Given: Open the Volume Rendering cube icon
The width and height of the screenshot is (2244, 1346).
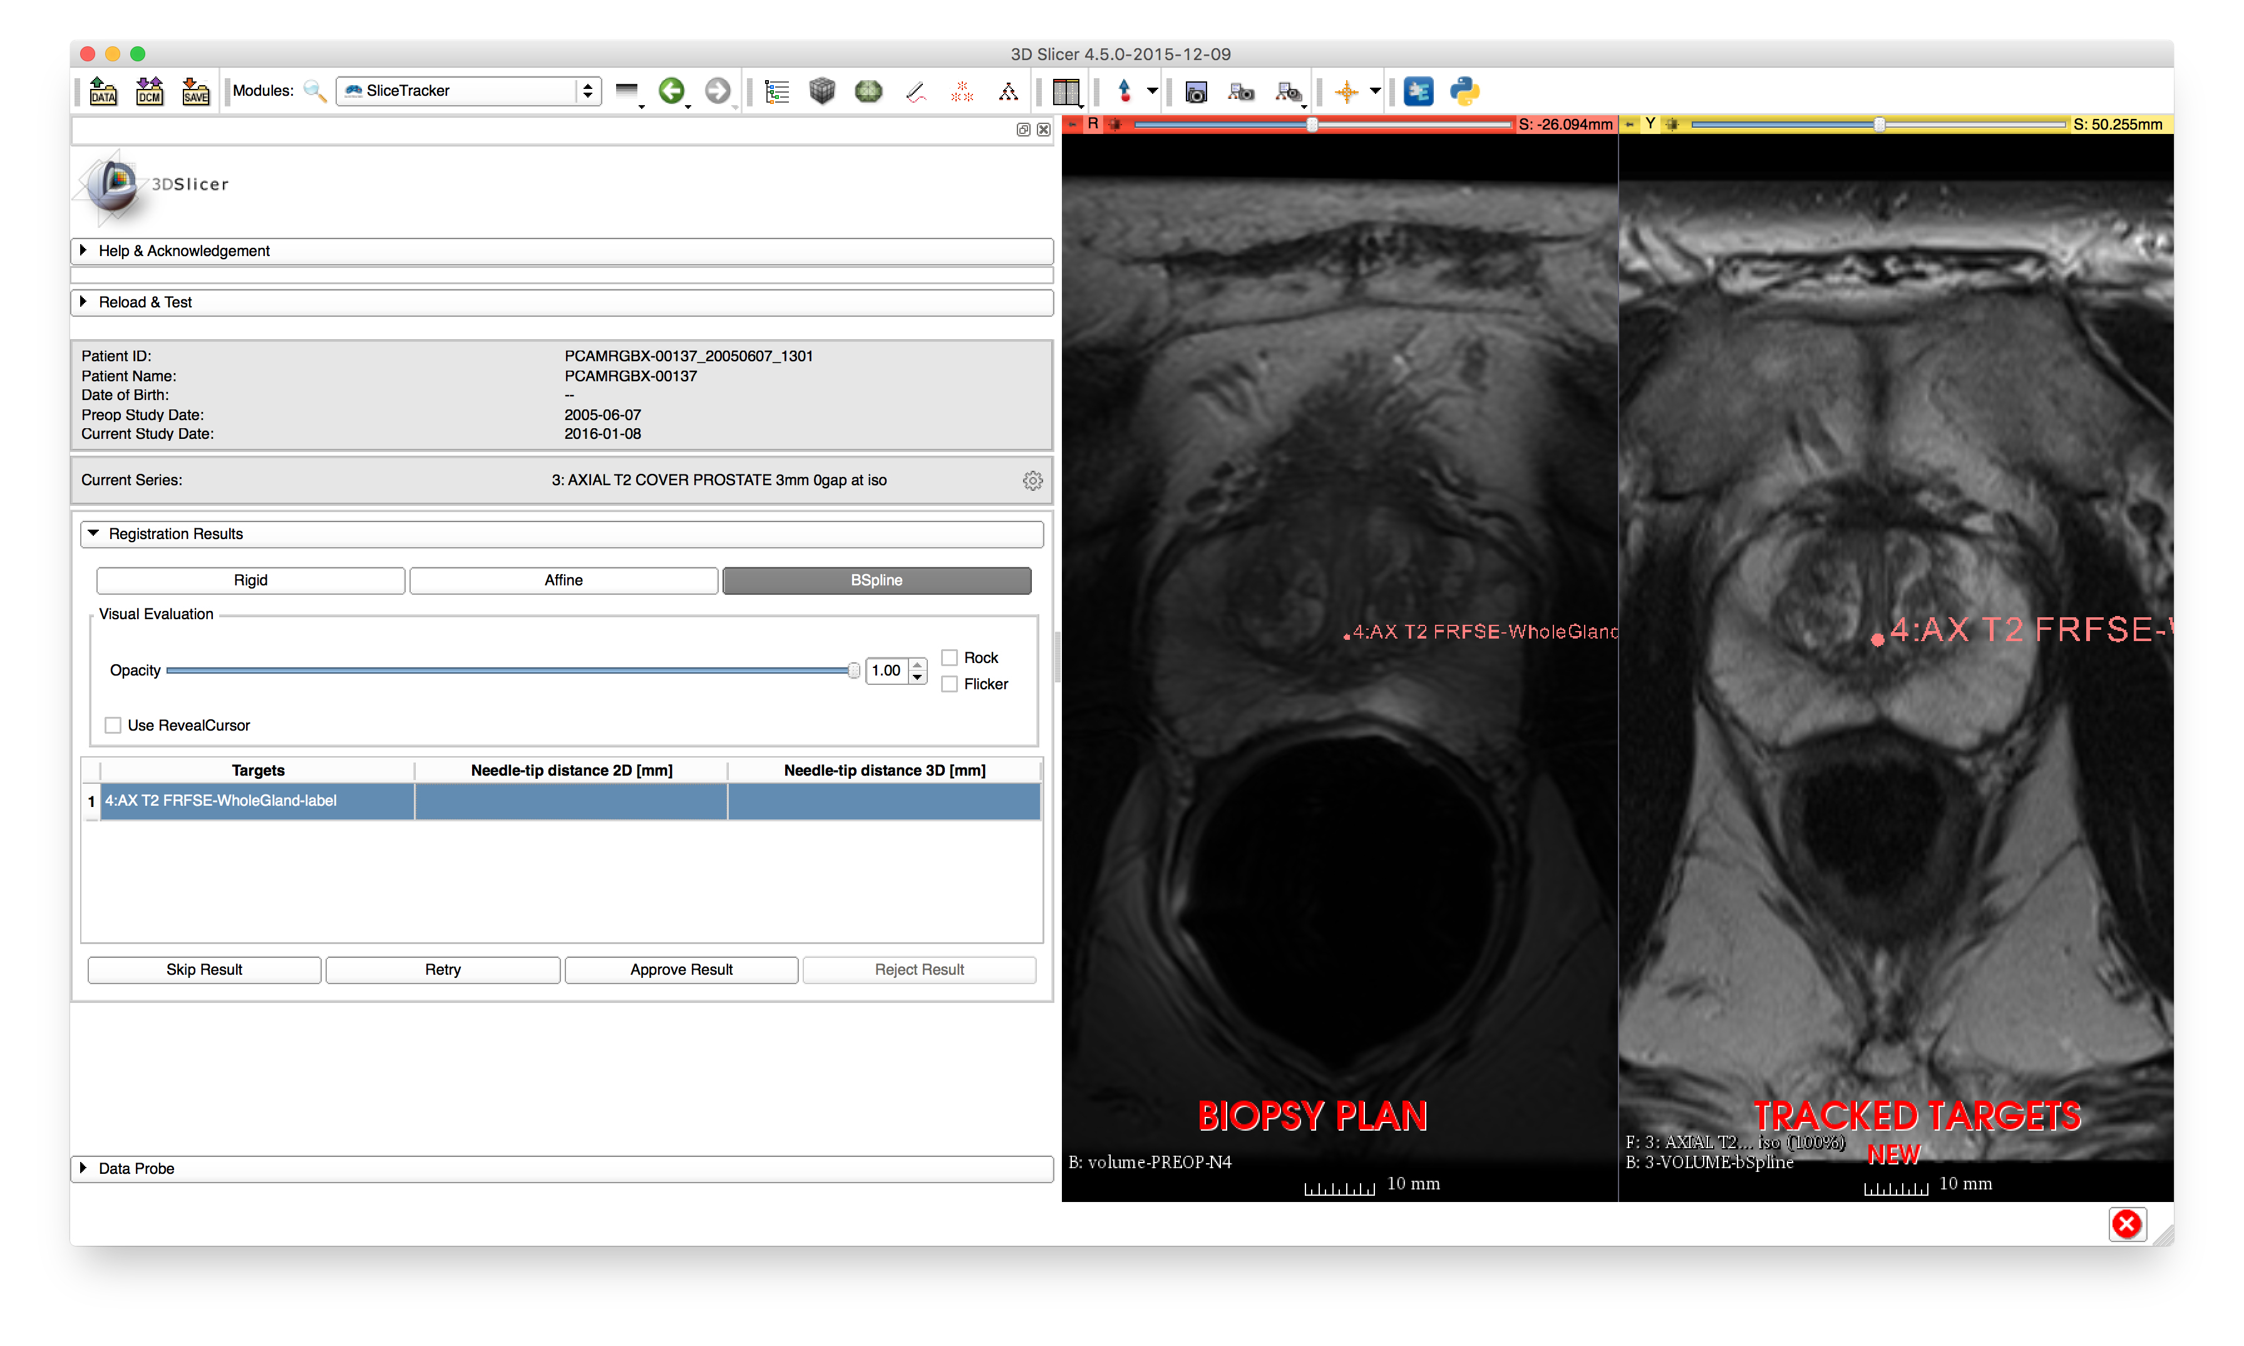Looking at the screenshot, I should point(821,91).
